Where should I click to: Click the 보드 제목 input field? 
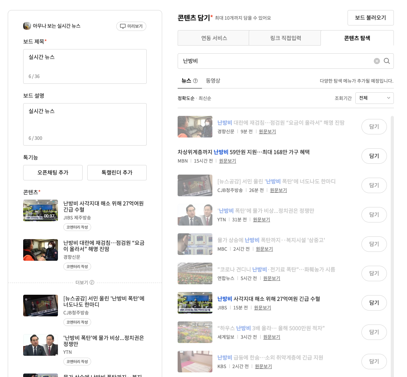[85, 66]
